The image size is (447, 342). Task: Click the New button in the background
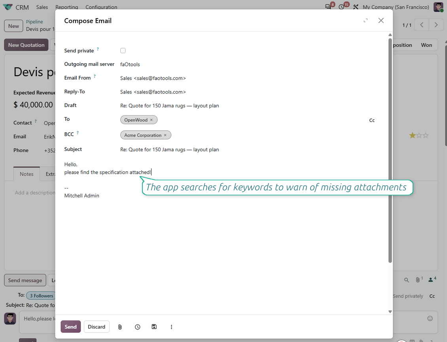point(13,26)
